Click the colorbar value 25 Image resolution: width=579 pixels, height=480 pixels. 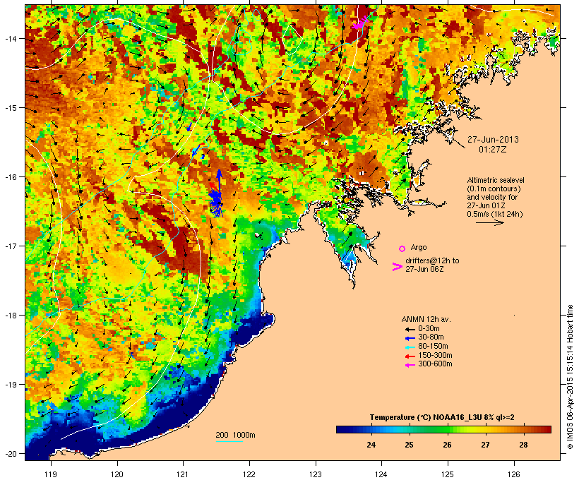(409, 445)
